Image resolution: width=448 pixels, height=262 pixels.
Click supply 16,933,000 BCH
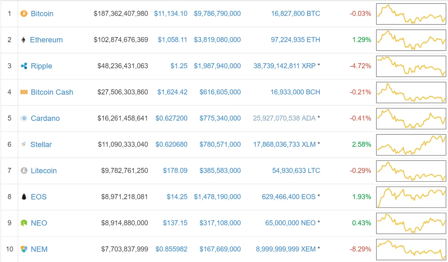coord(295,92)
